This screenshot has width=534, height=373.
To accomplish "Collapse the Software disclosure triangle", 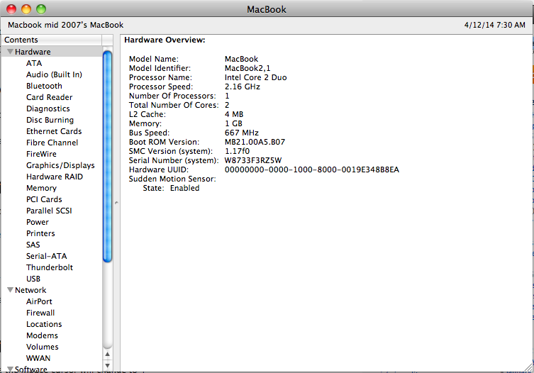I will (10, 369).
